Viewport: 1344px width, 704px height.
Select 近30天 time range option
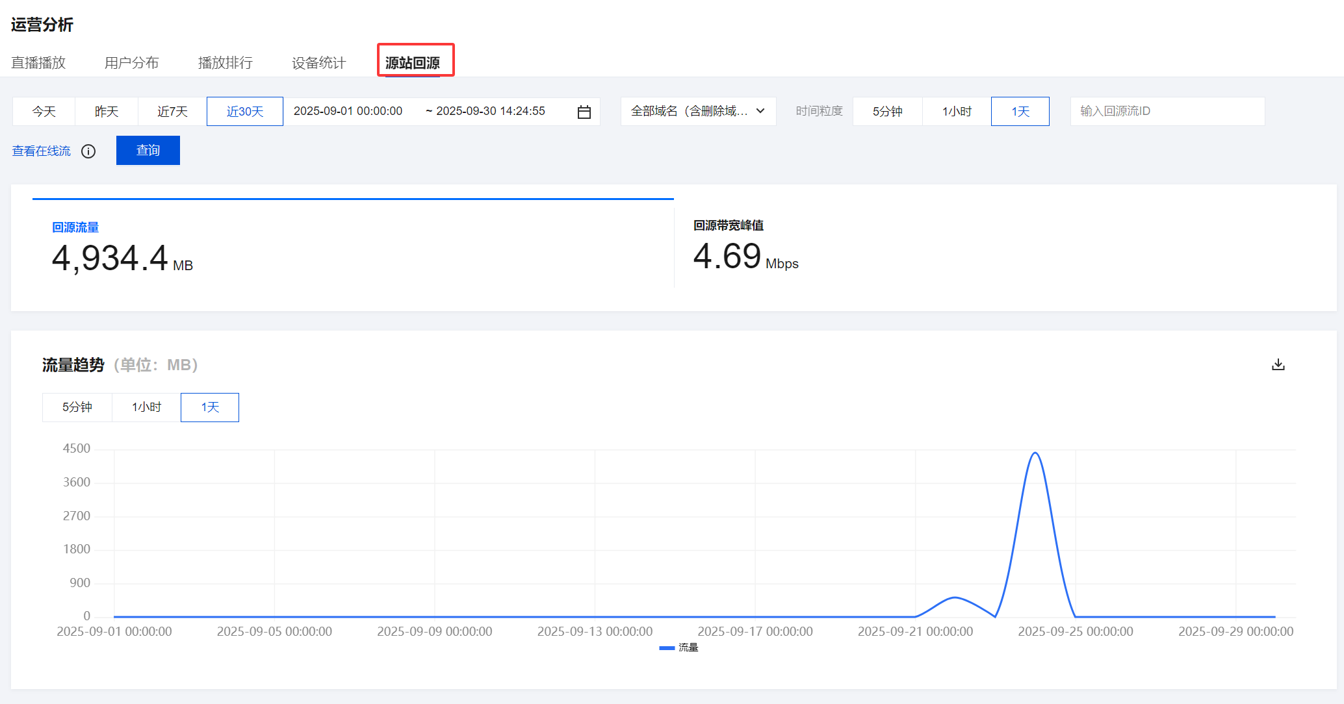[x=244, y=112]
